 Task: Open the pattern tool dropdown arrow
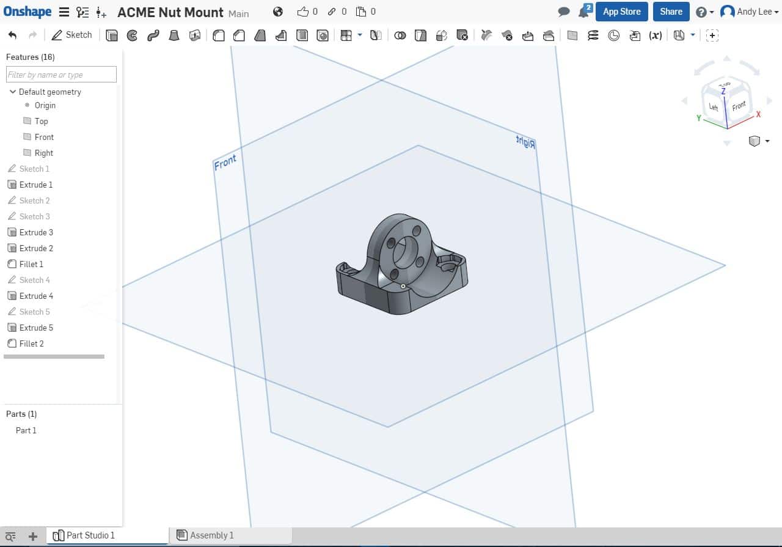pyautogui.click(x=360, y=35)
